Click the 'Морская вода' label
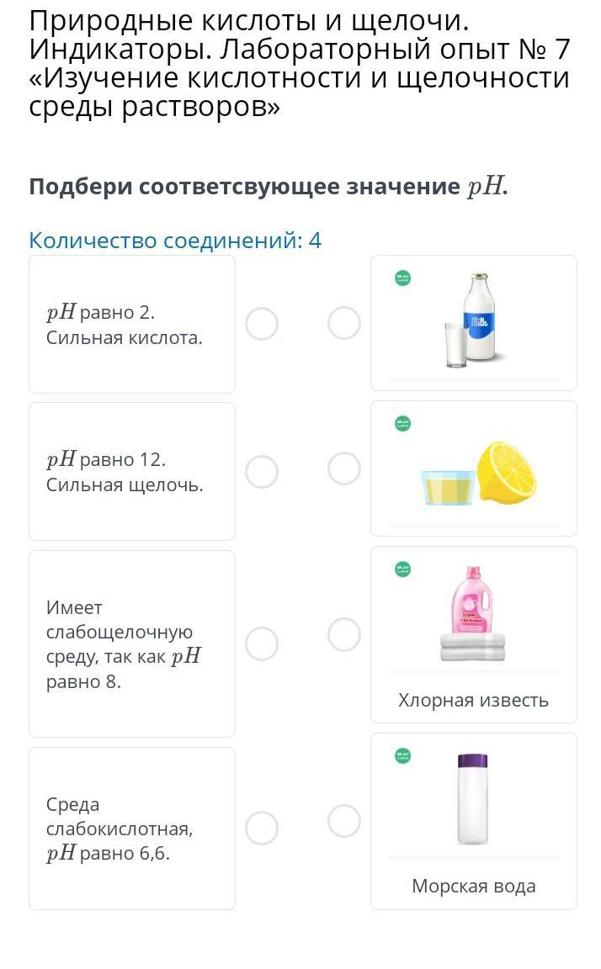Viewport: 601px width, 969px height. pos(473,886)
